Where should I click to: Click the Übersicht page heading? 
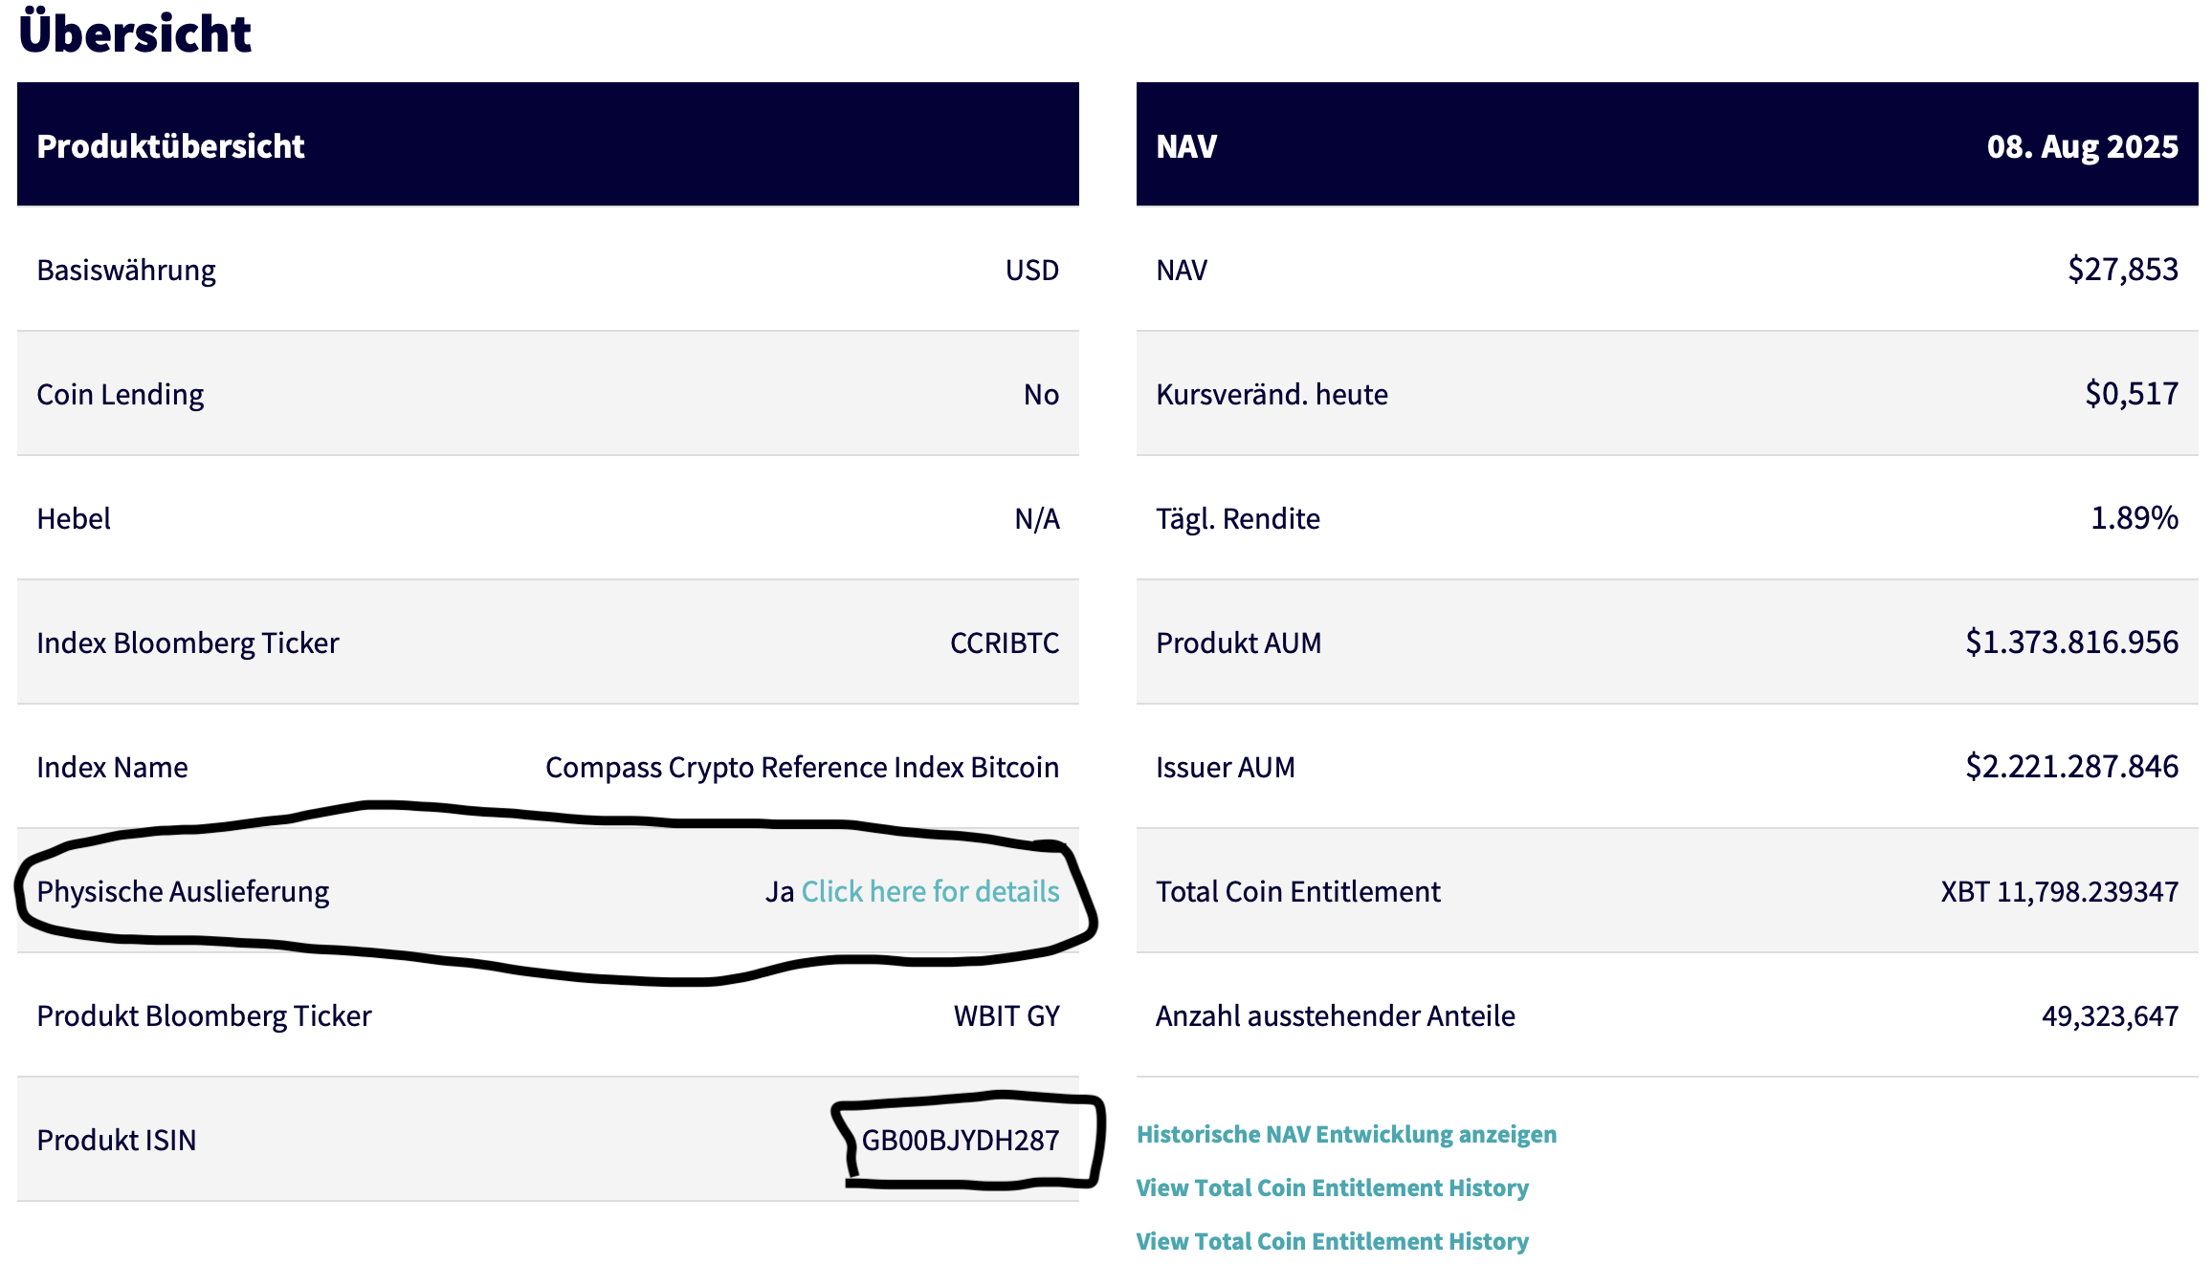tap(135, 33)
